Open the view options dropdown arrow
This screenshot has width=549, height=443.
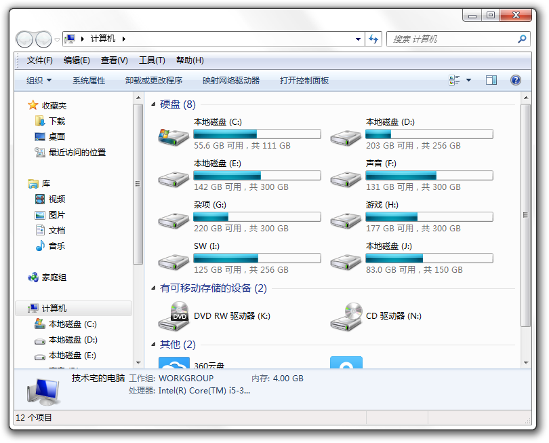pos(468,80)
